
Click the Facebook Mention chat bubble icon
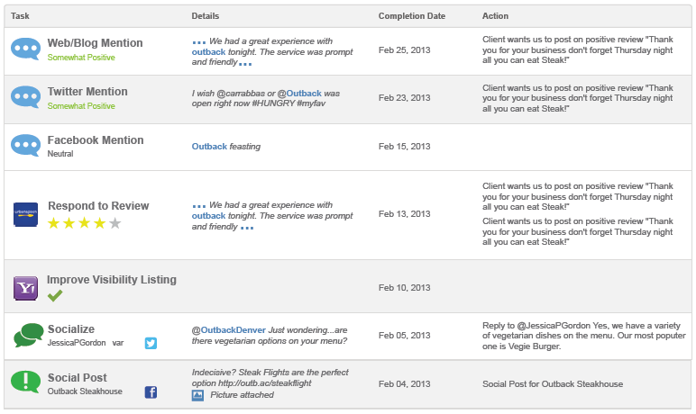tap(26, 146)
